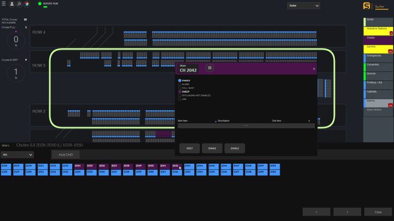Toggle the JAM status indicator
This screenshot has width=394, height=221.
[179, 99]
